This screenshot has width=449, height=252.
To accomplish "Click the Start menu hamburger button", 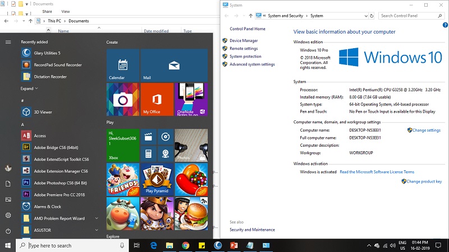I will tap(8, 42).
